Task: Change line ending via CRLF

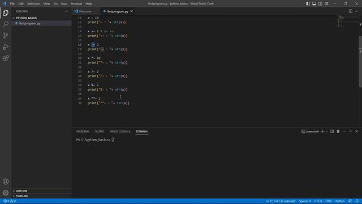Action: pos(329,201)
